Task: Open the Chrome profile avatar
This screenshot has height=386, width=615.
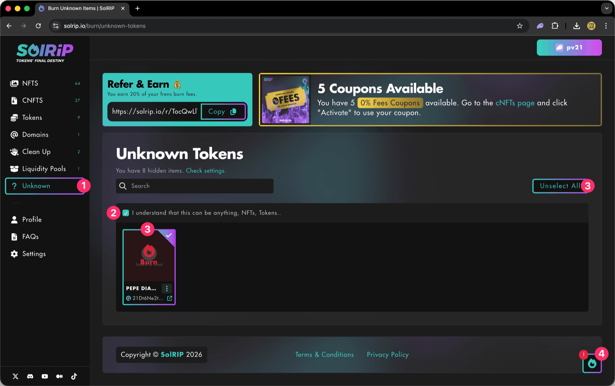Action: (x=591, y=26)
